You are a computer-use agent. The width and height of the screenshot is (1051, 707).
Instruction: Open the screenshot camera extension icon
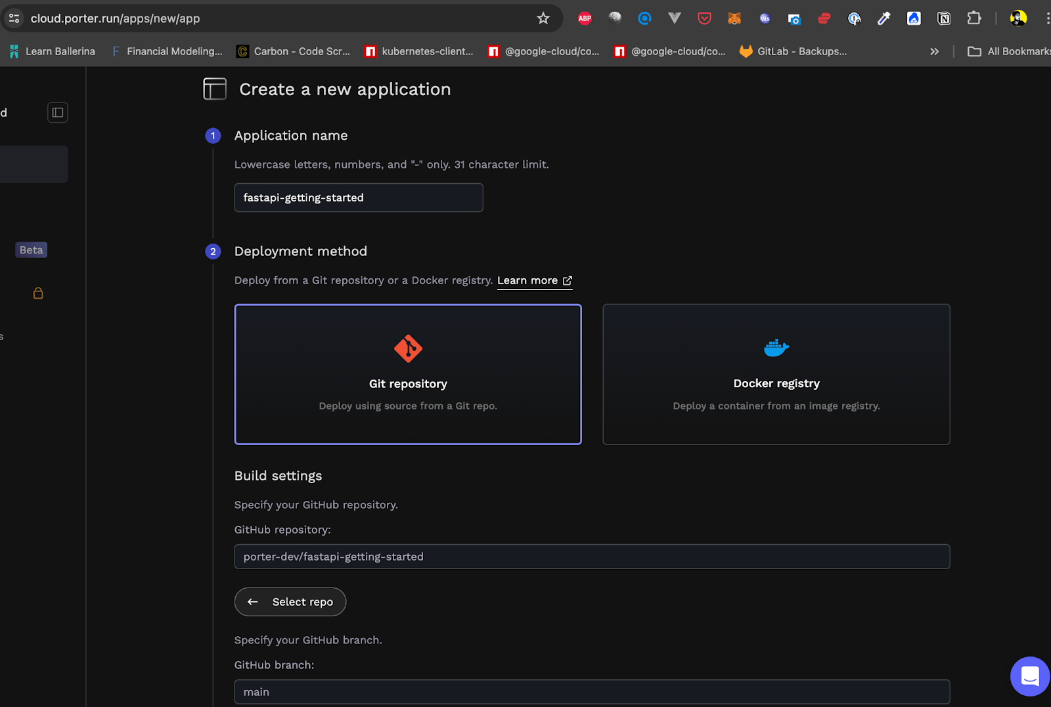pyautogui.click(x=794, y=18)
